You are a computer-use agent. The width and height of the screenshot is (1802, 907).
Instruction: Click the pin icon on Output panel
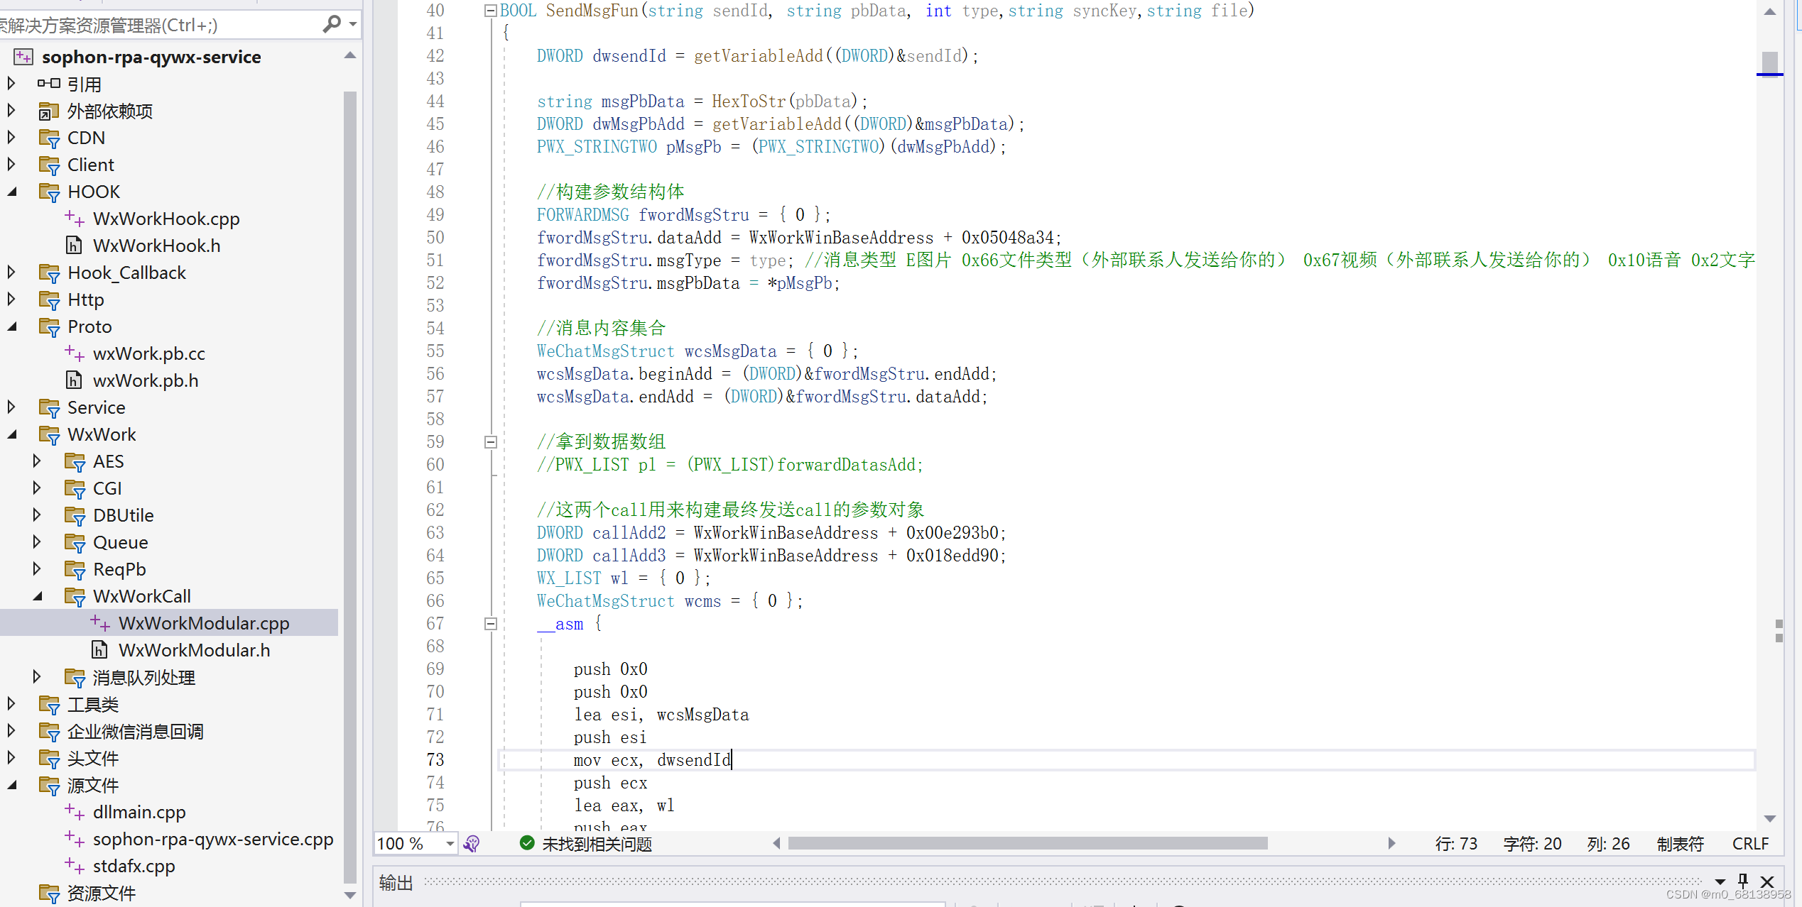(1743, 881)
